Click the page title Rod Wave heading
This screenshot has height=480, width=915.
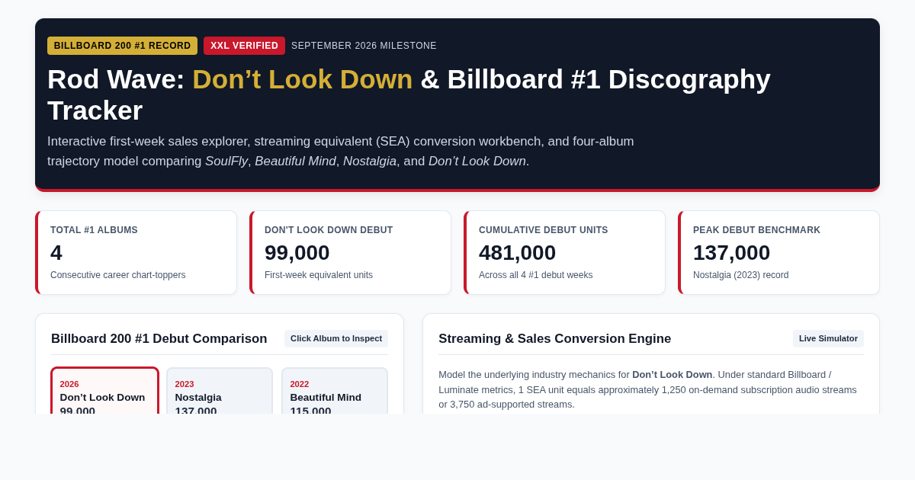pyautogui.click(x=409, y=94)
